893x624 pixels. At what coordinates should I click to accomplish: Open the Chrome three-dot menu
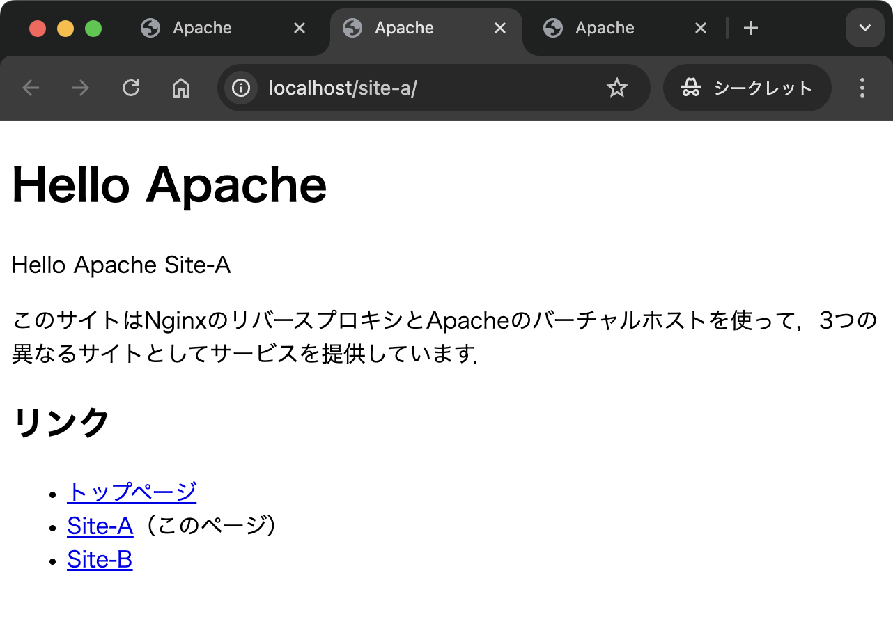point(862,88)
